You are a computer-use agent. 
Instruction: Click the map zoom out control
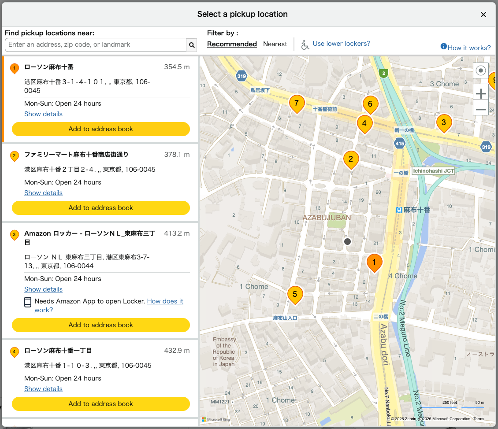pyautogui.click(x=480, y=108)
